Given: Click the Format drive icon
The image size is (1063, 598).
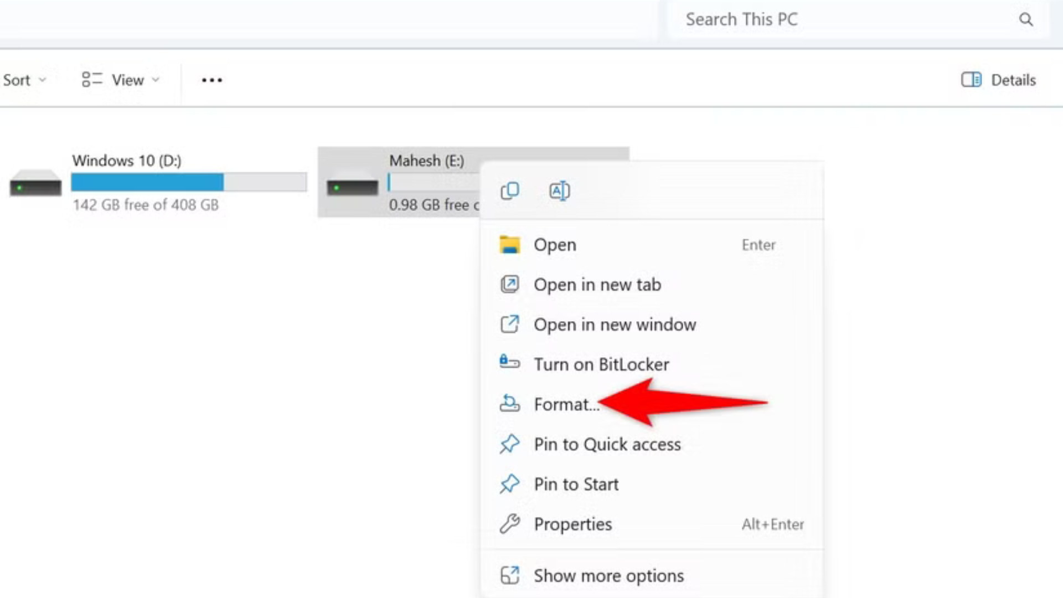Looking at the screenshot, I should [x=509, y=403].
